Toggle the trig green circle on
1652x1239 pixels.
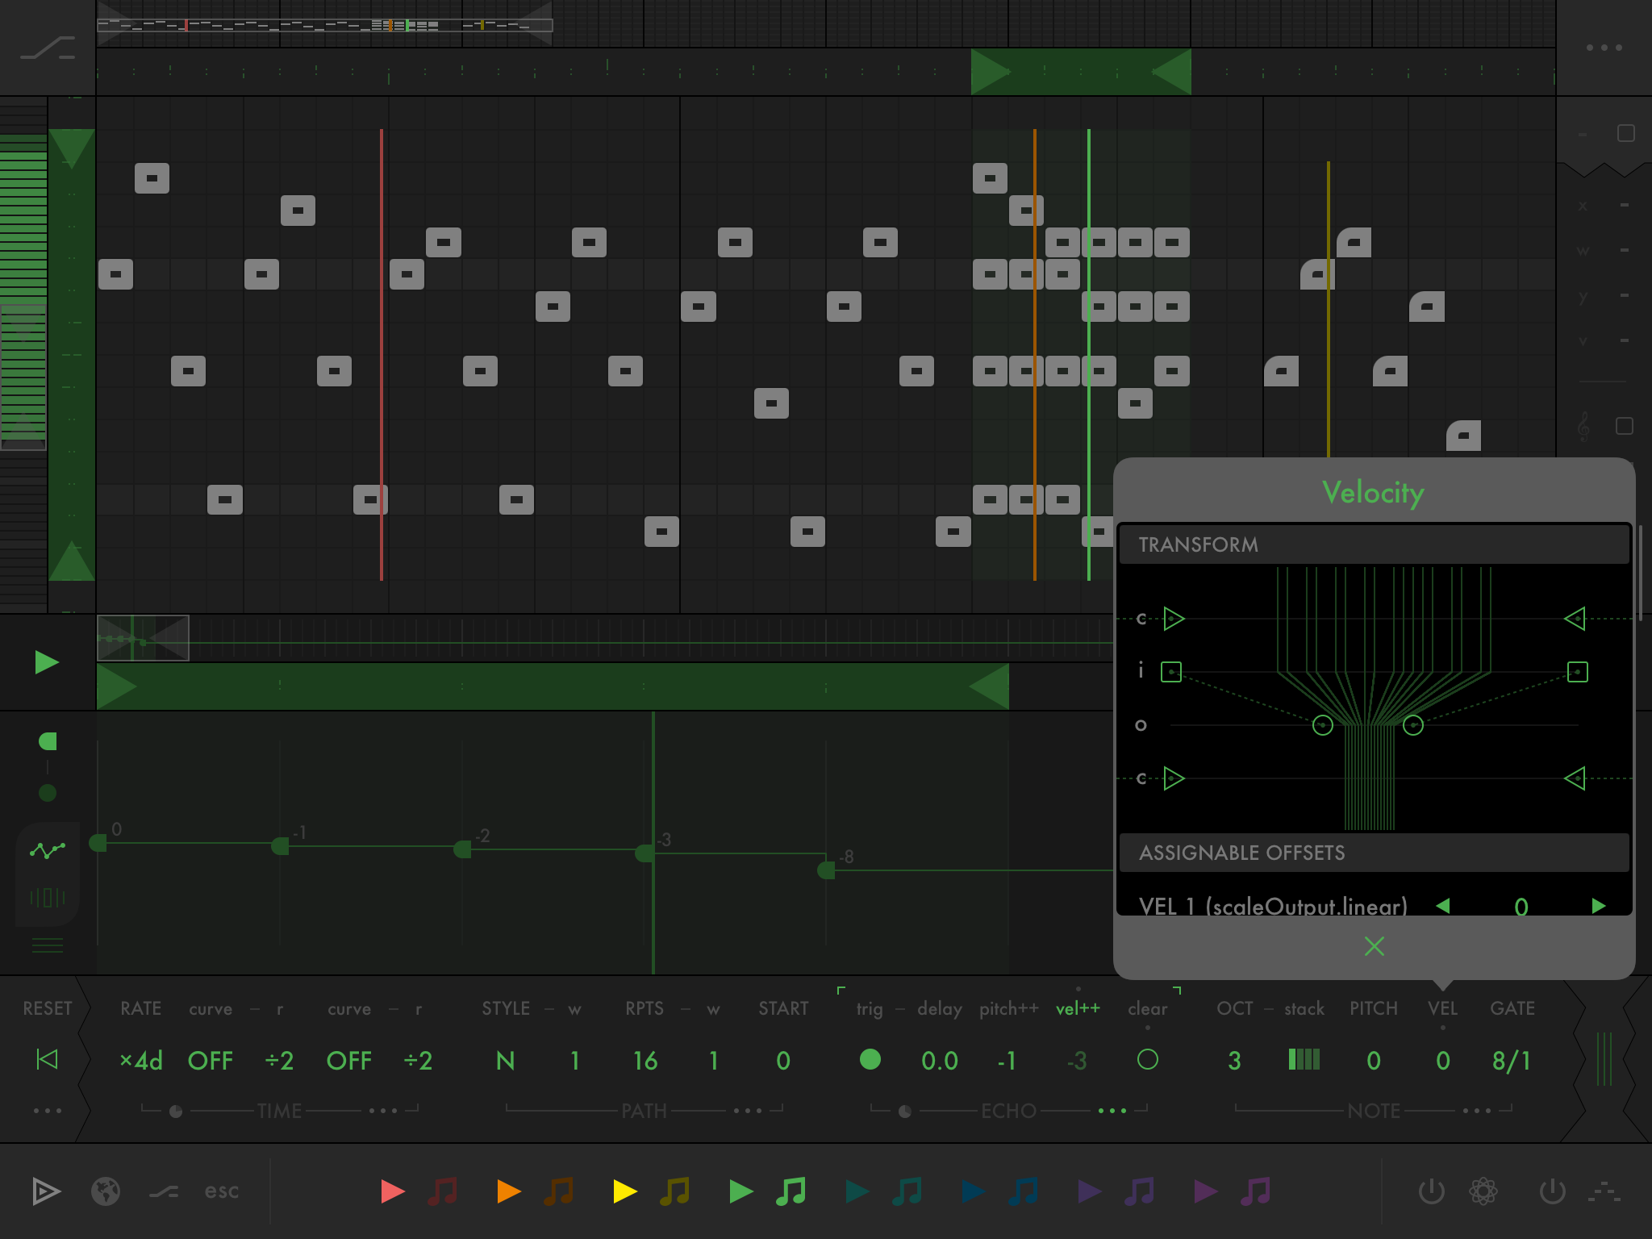coord(870,1059)
